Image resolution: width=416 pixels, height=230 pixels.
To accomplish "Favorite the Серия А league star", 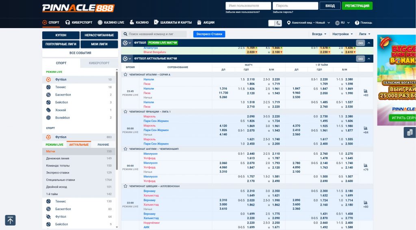I will 126,74.
